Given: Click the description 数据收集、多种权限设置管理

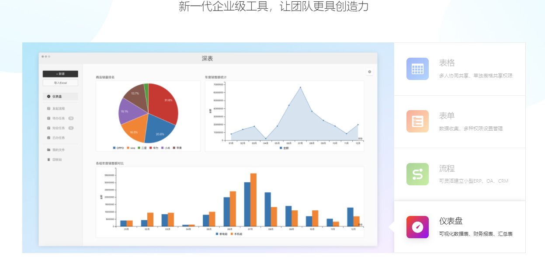Looking at the screenshot, I should click(471, 128).
